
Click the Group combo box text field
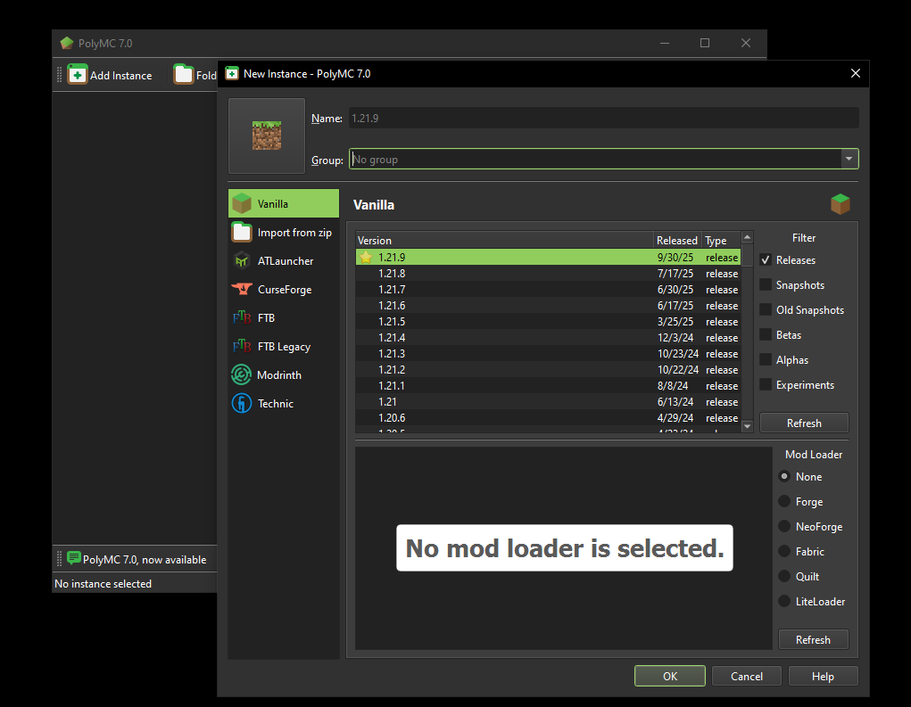(595, 159)
